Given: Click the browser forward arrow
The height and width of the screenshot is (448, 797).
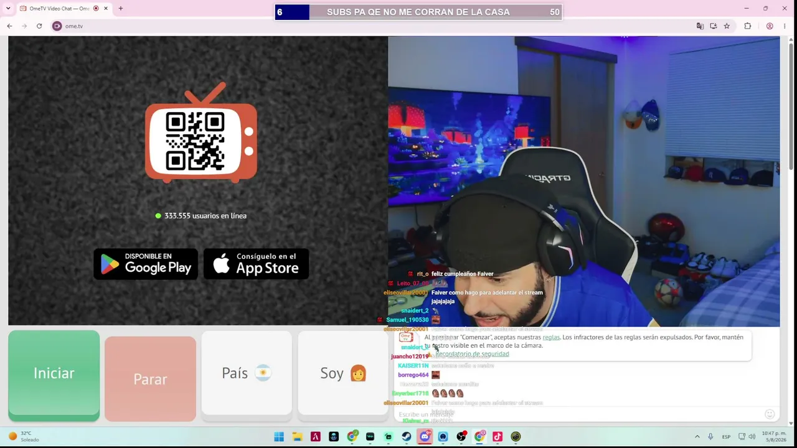Looking at the screenshot, I should pos(24,26).
